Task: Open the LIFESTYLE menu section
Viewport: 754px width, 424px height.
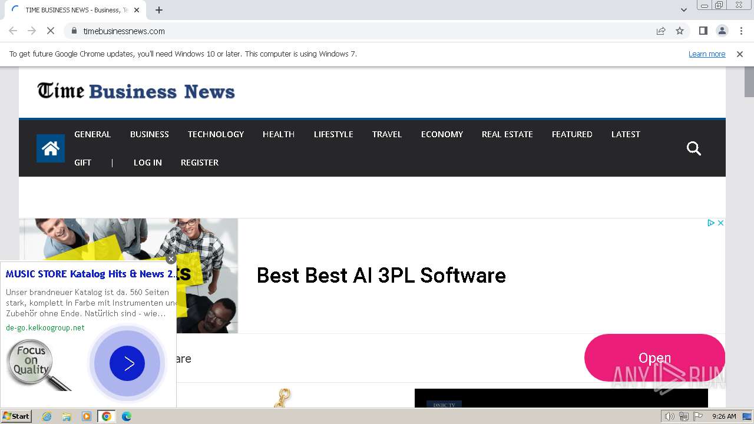Action: pos(333,134)
